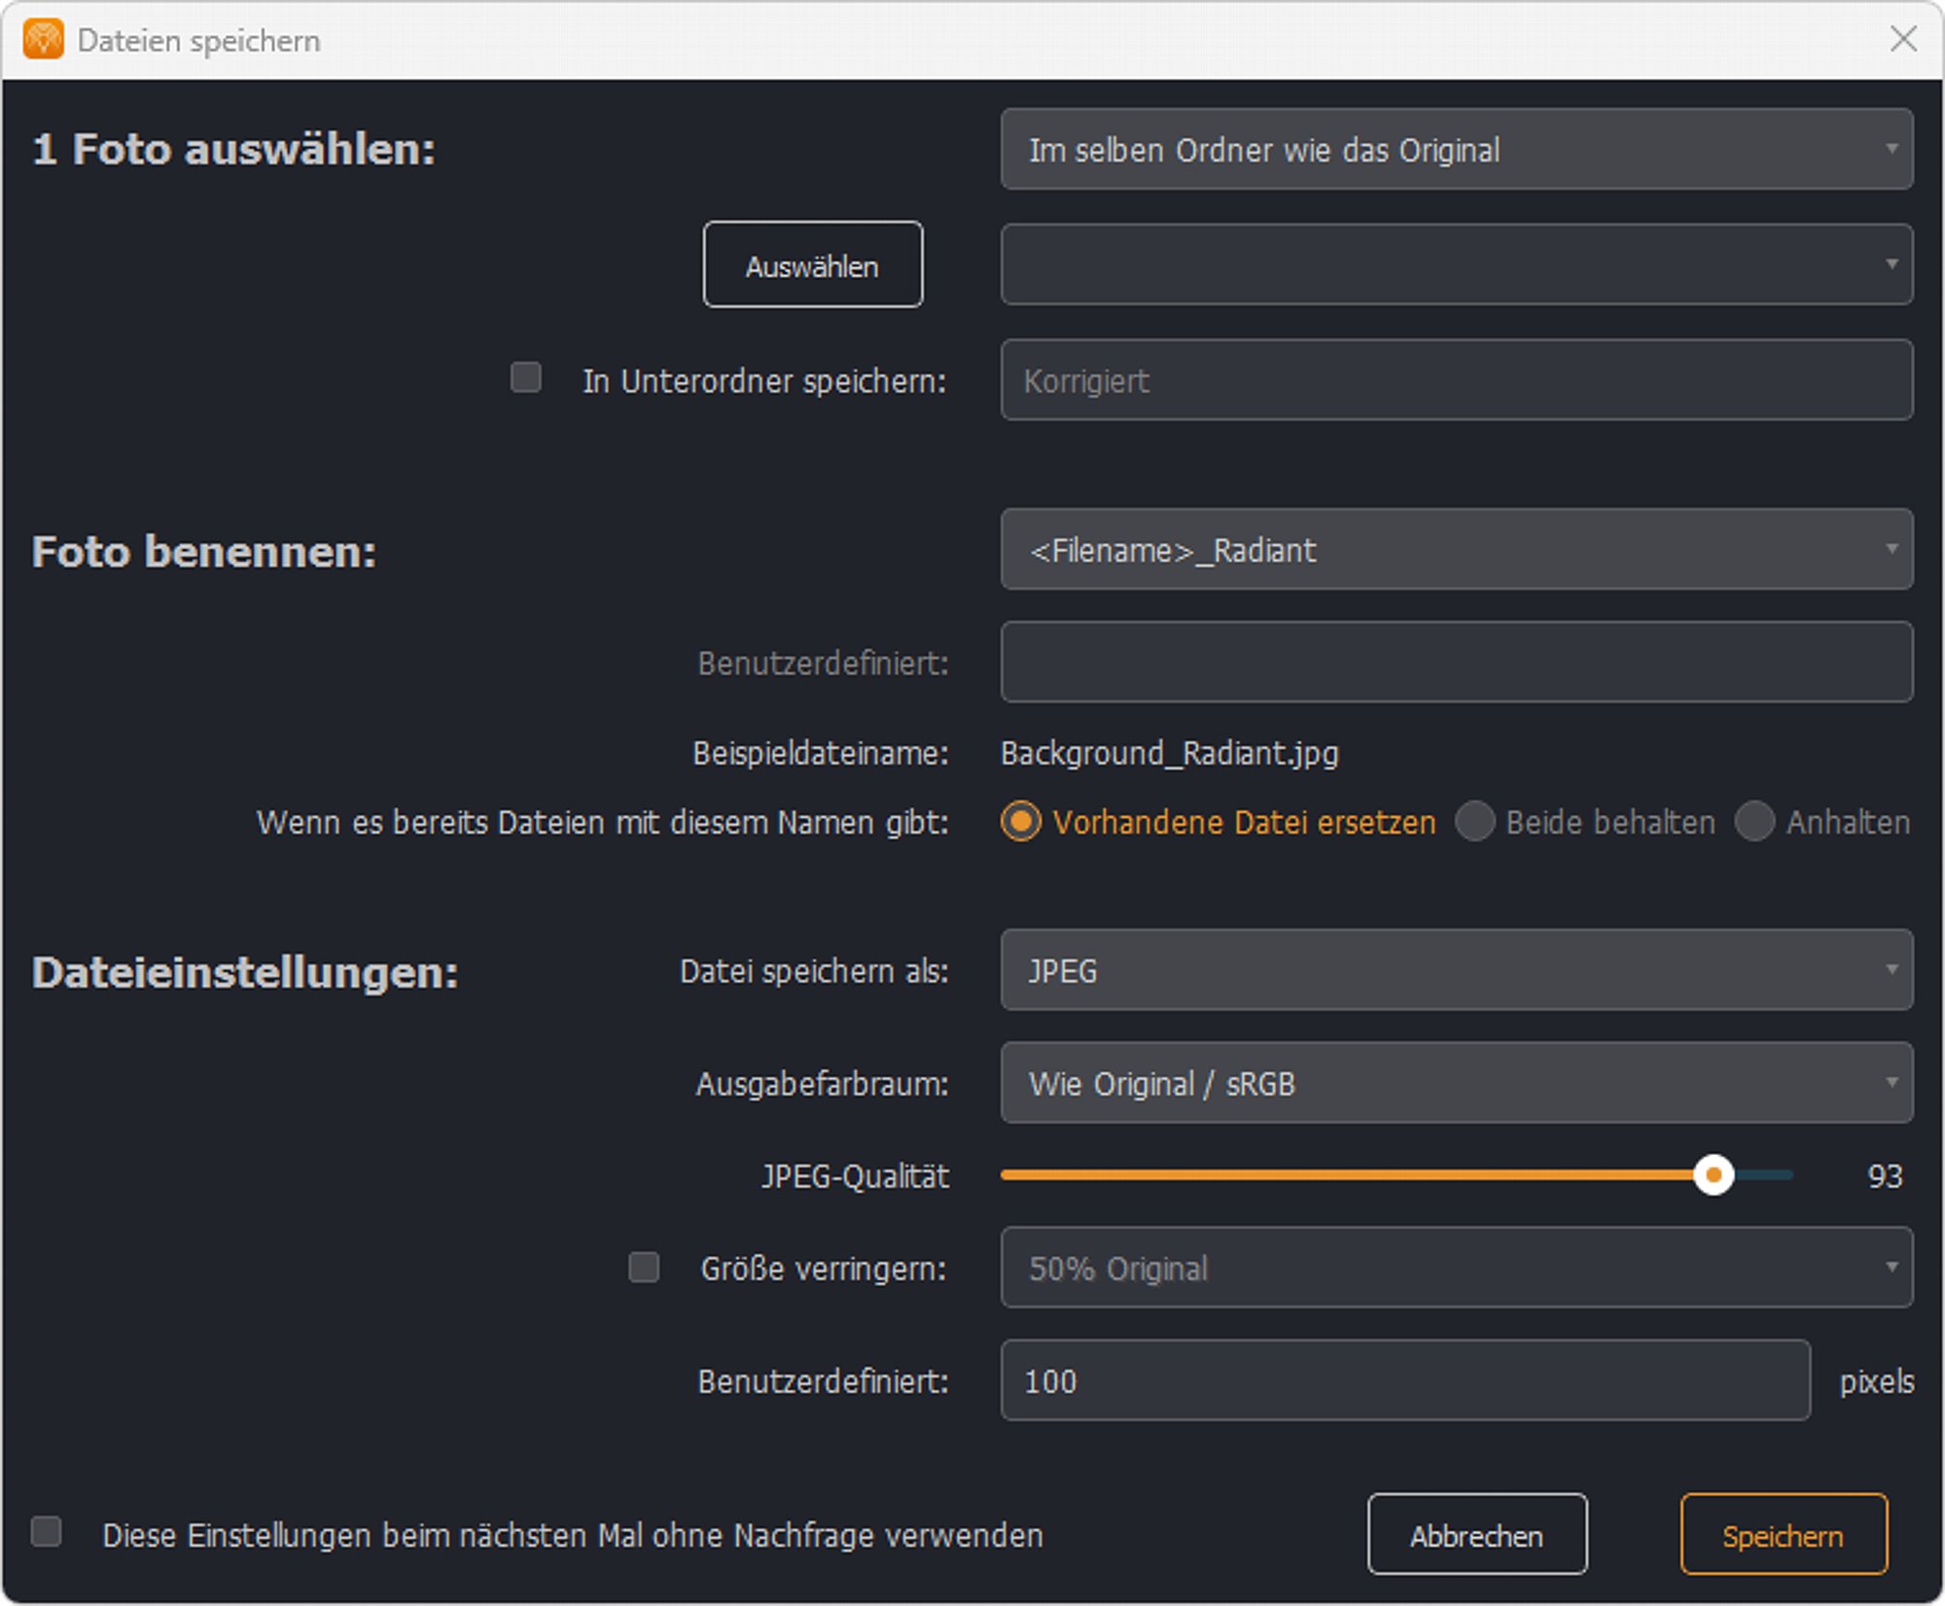Image resolution: width=1945 pixels, height=1606 pixels.
Task: Click the custom filename Benutzerdefiniert field
Action: [x=1457, y=662]
